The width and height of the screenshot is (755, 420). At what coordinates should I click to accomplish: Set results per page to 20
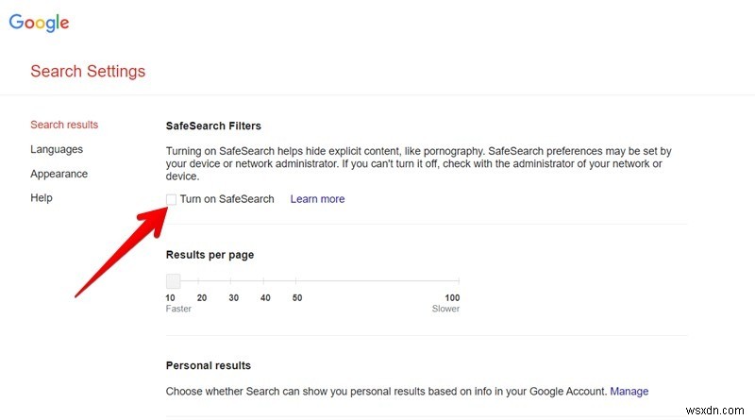pos(202,281)
